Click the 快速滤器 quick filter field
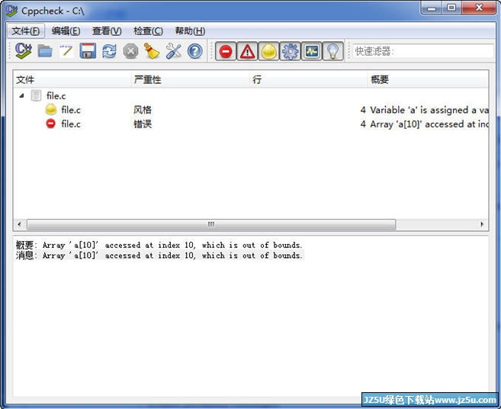Viewport: 501px width, 409px height. (x=423, y=51)
